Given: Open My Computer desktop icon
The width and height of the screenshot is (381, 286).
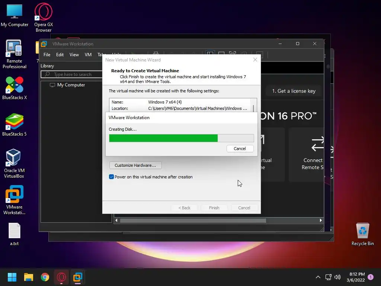Looking at the screenshot, I should click(x=15, y=16).
